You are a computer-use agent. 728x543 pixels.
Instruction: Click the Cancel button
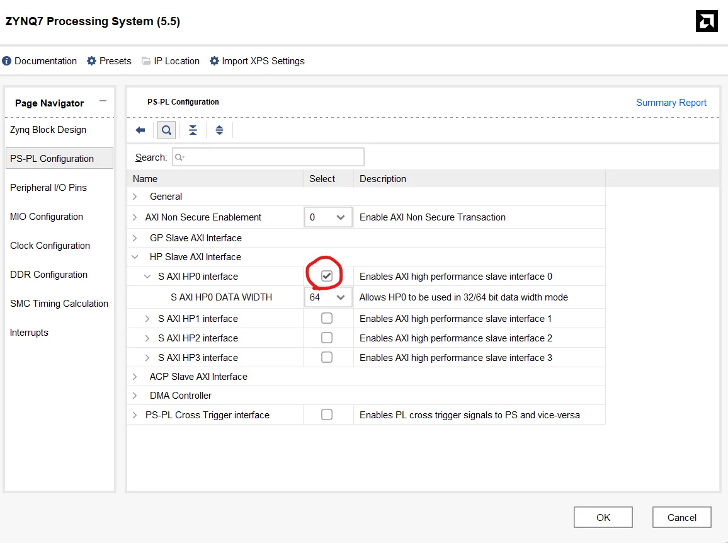pyautogui.click(x=681, y=517)
